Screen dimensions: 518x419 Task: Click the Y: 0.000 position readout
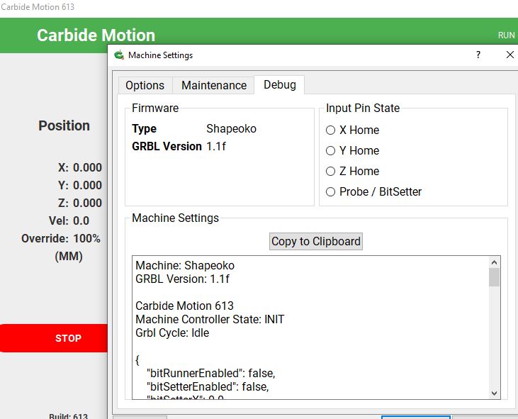[x=80, y=185]
